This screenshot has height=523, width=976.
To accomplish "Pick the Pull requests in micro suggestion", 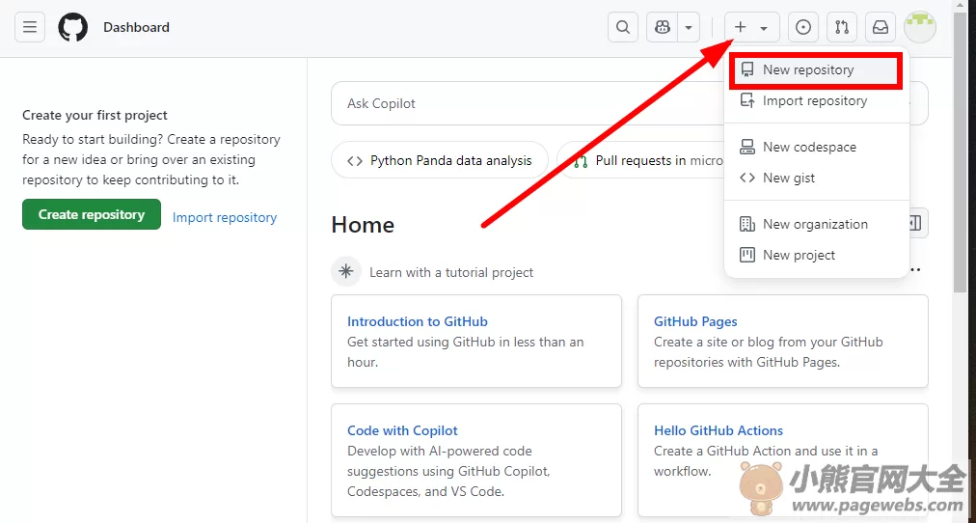I will click(x=641, y=160).
